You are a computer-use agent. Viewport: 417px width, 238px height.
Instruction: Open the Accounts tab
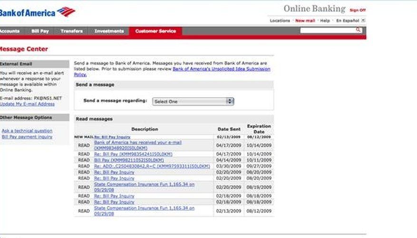[10, 31]
